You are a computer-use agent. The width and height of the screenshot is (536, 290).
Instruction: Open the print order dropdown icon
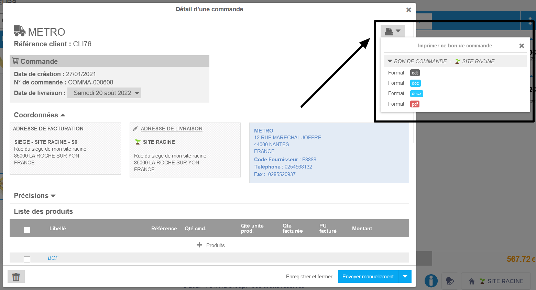click(x=393, y=31)
